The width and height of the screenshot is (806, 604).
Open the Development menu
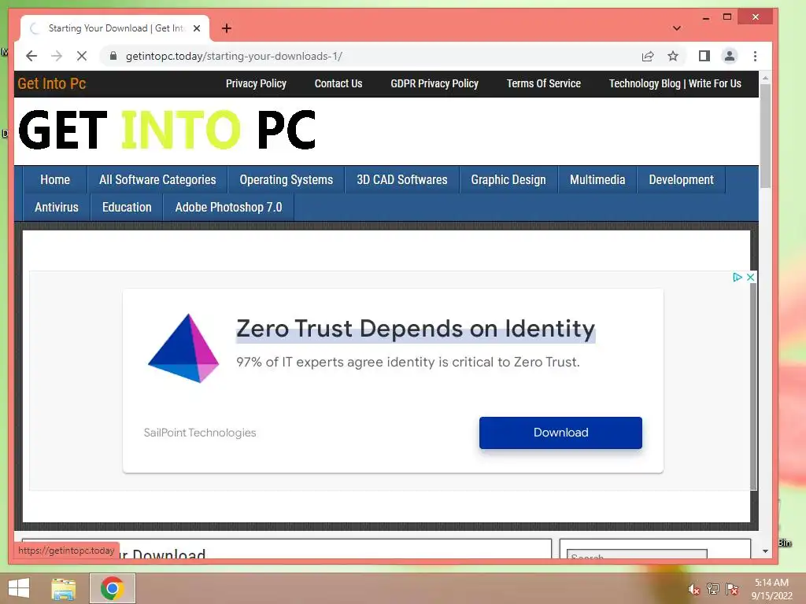click(681, 180)
